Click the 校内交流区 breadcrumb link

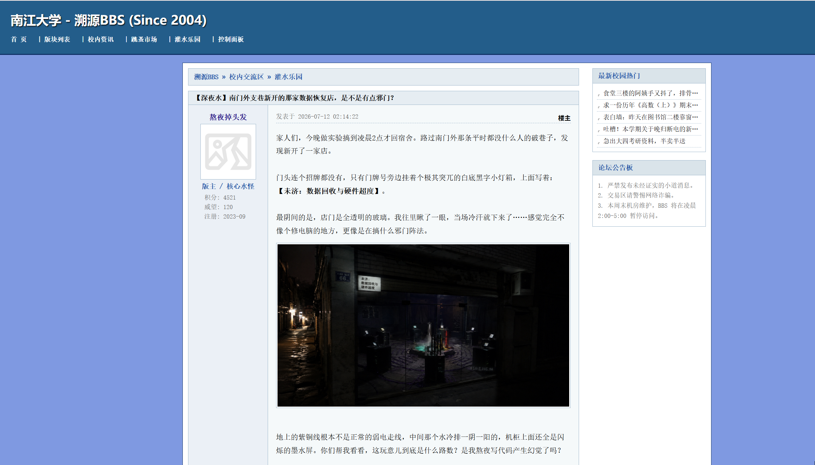(x=246, y=77)
